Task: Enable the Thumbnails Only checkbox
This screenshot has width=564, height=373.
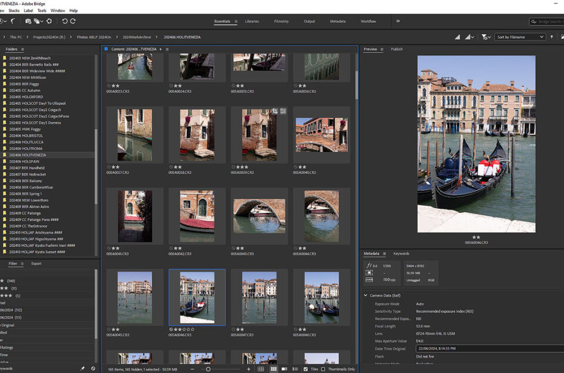Action: tap(324, 369)
